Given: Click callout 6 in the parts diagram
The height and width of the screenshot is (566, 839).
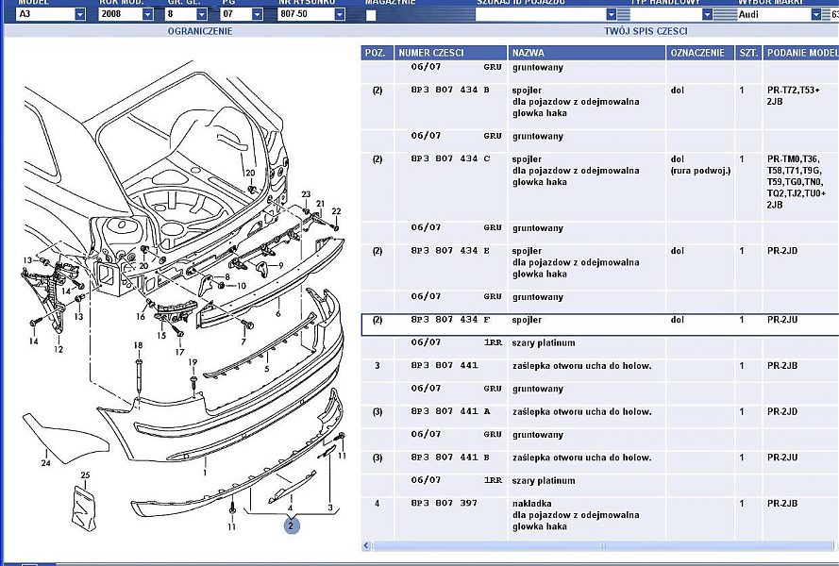Looking at the screenshot, I should click(278, 313).
